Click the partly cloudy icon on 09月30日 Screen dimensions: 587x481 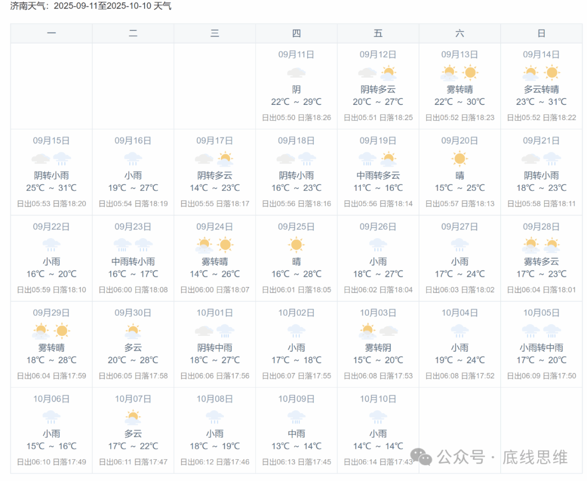pos(133,330)
